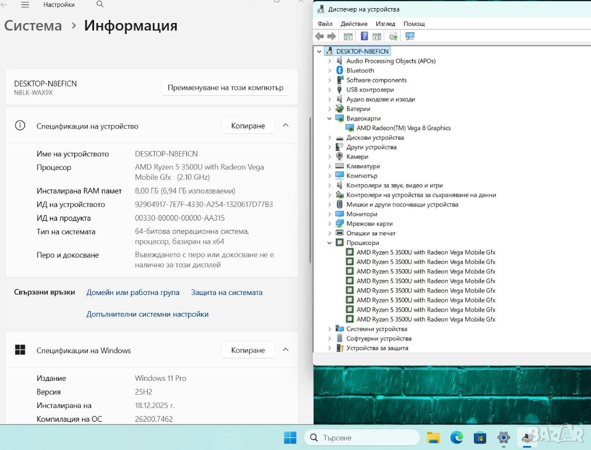The height and width of the screenshot is (450, 591).
Task: Open the Действие menu
Action: pos(354,24)
